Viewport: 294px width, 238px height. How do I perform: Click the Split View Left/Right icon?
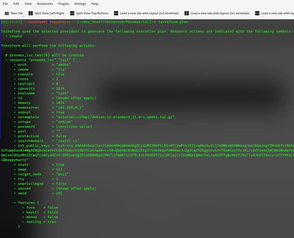pos(31,13)
